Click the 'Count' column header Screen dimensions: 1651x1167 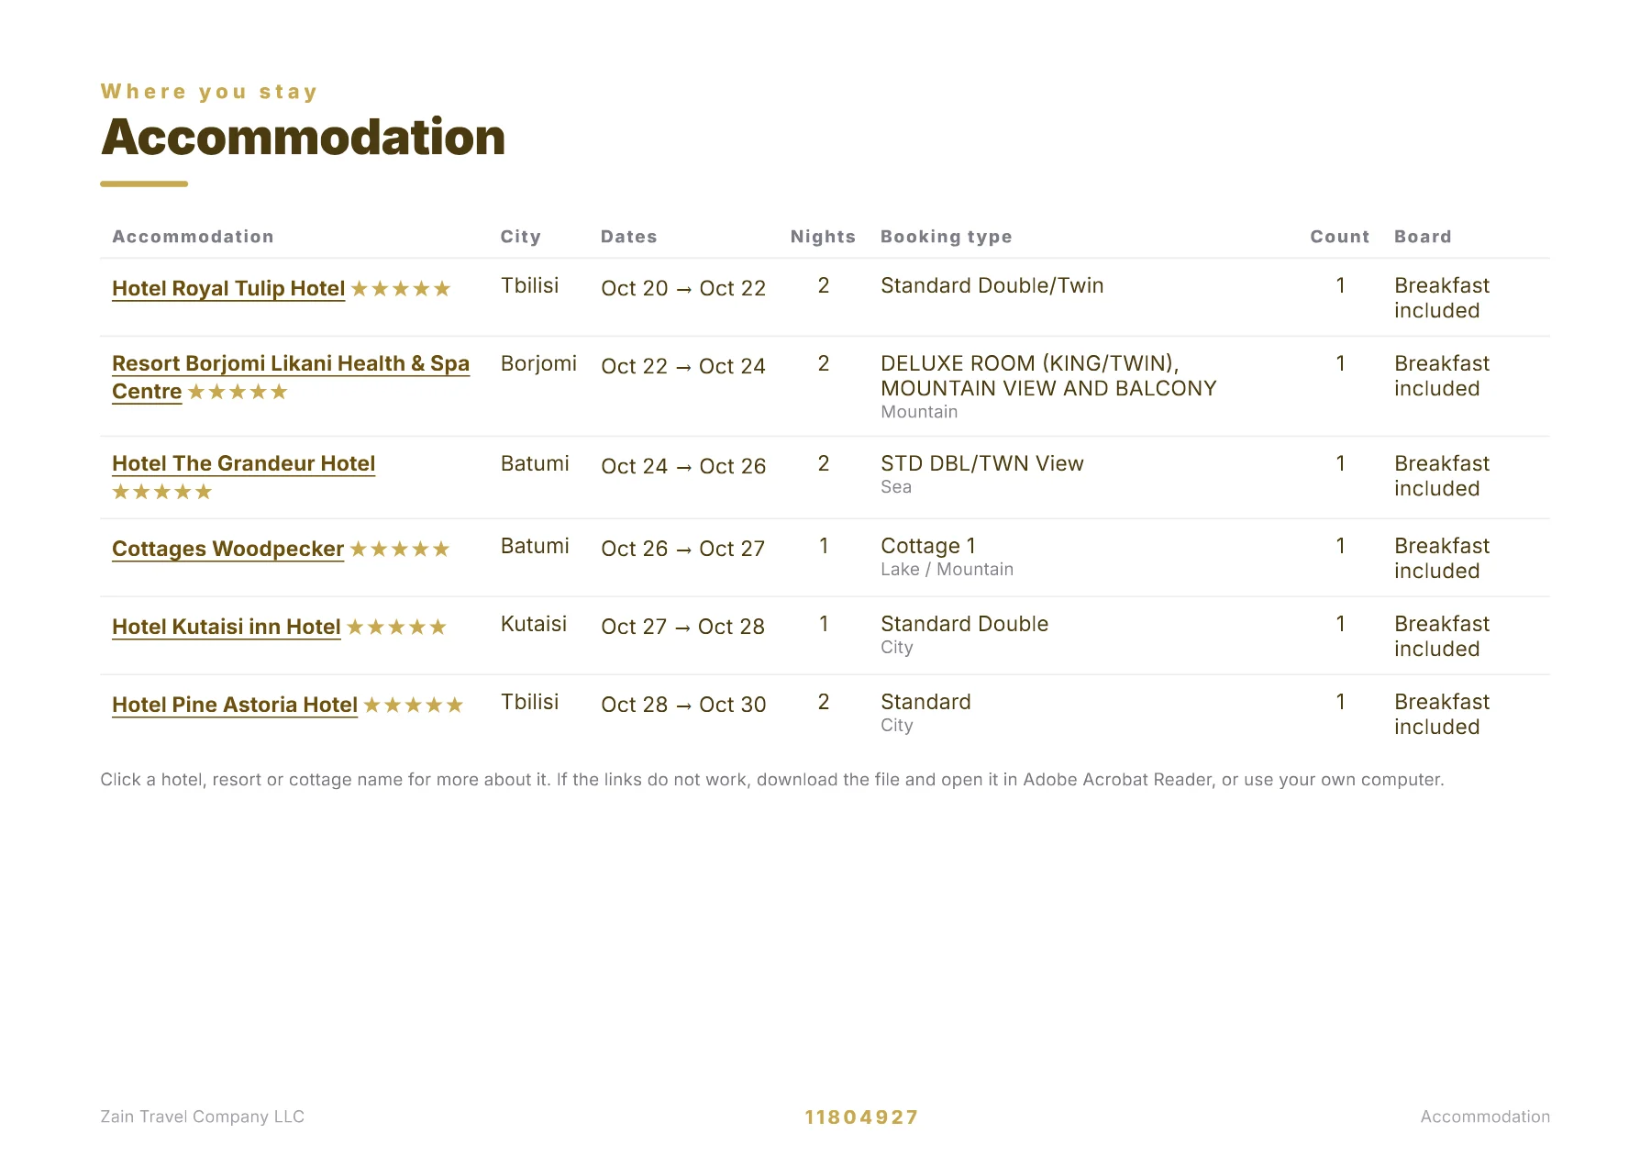coord(1340,237)
